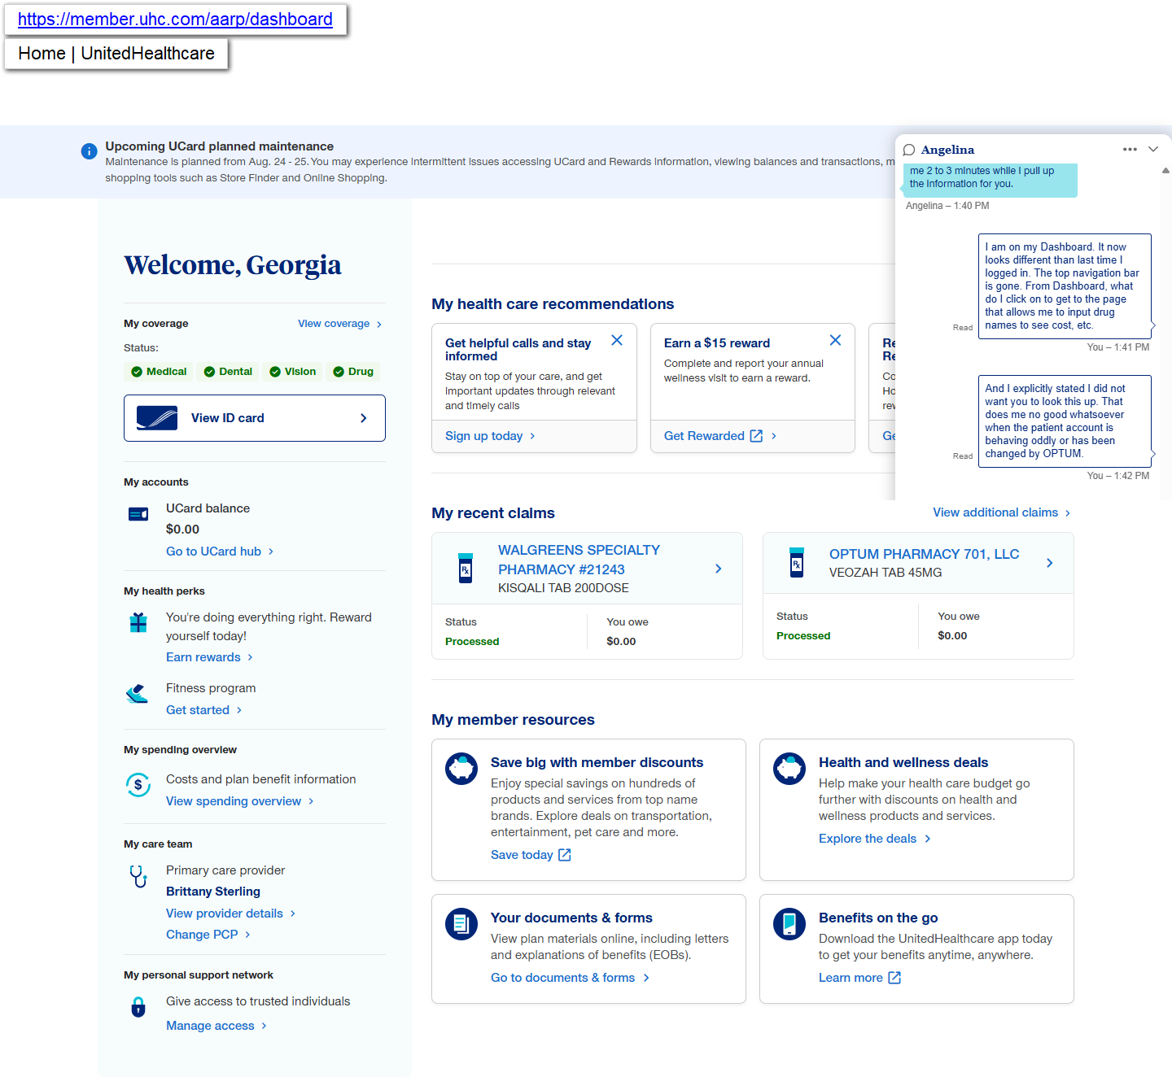Click the Welcome, Georgia heading
The image size is (1172, 1077).
pos(233,265)
